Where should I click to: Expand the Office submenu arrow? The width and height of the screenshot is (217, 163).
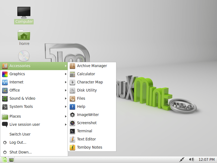(x=66, y=90)
